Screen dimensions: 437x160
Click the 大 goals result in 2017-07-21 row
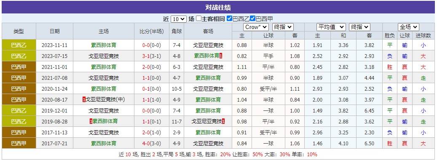coord(424,144)
